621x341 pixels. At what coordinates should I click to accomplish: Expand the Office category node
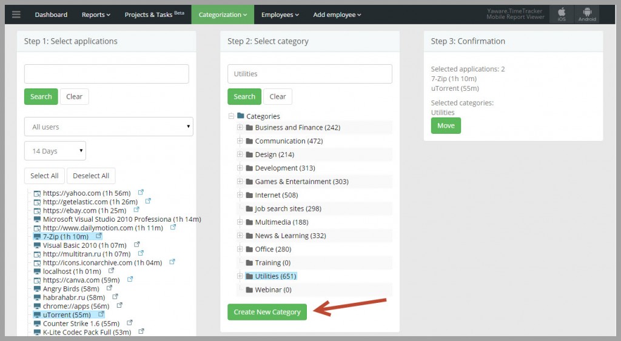click(x=240, y=249)
